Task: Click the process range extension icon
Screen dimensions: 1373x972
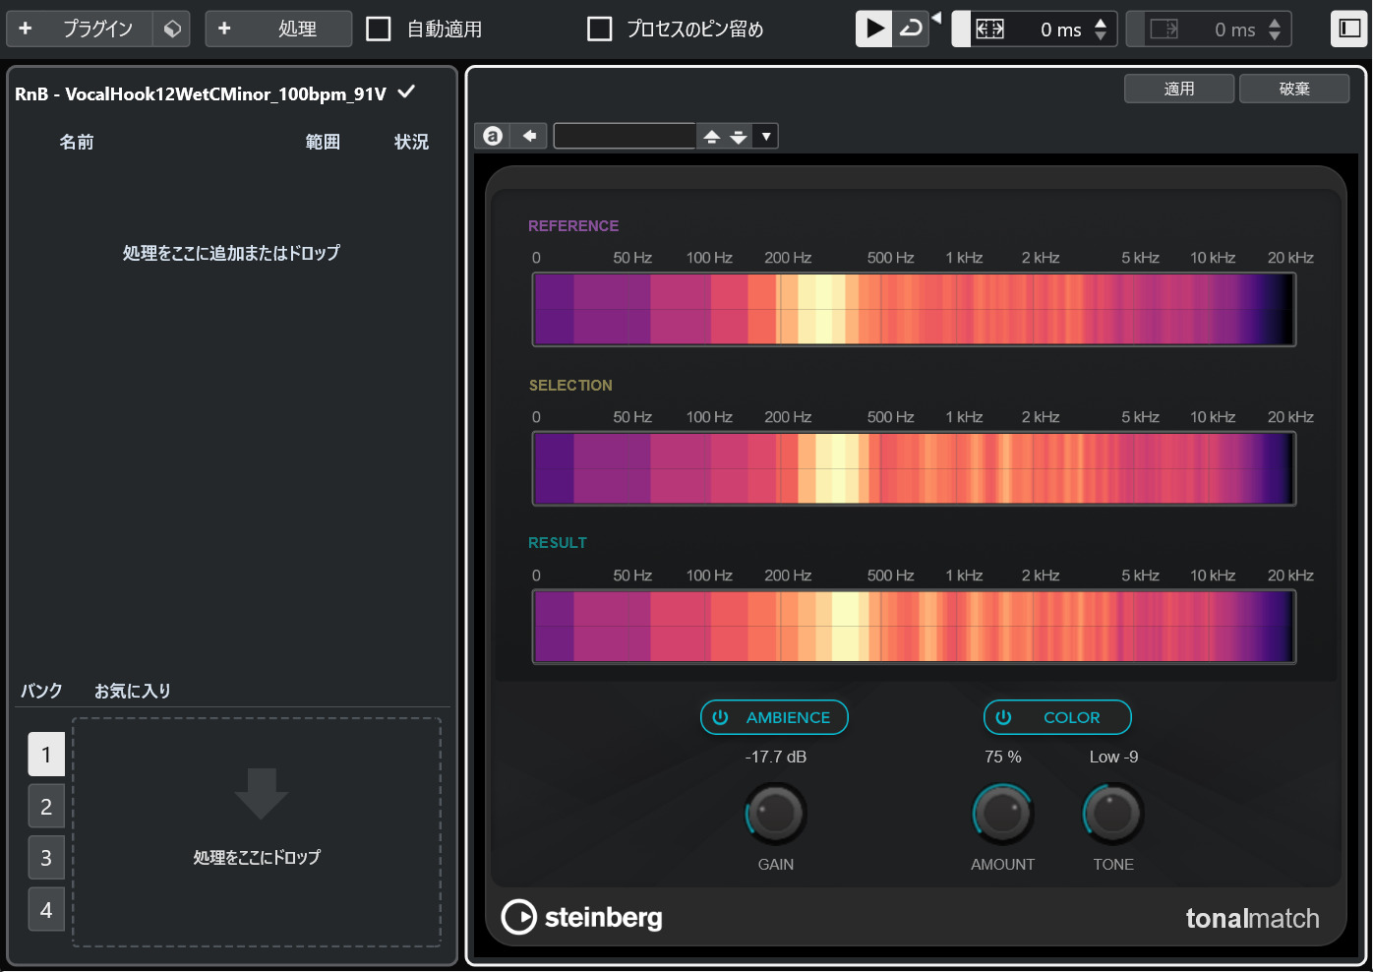Action: pos(989,30)
